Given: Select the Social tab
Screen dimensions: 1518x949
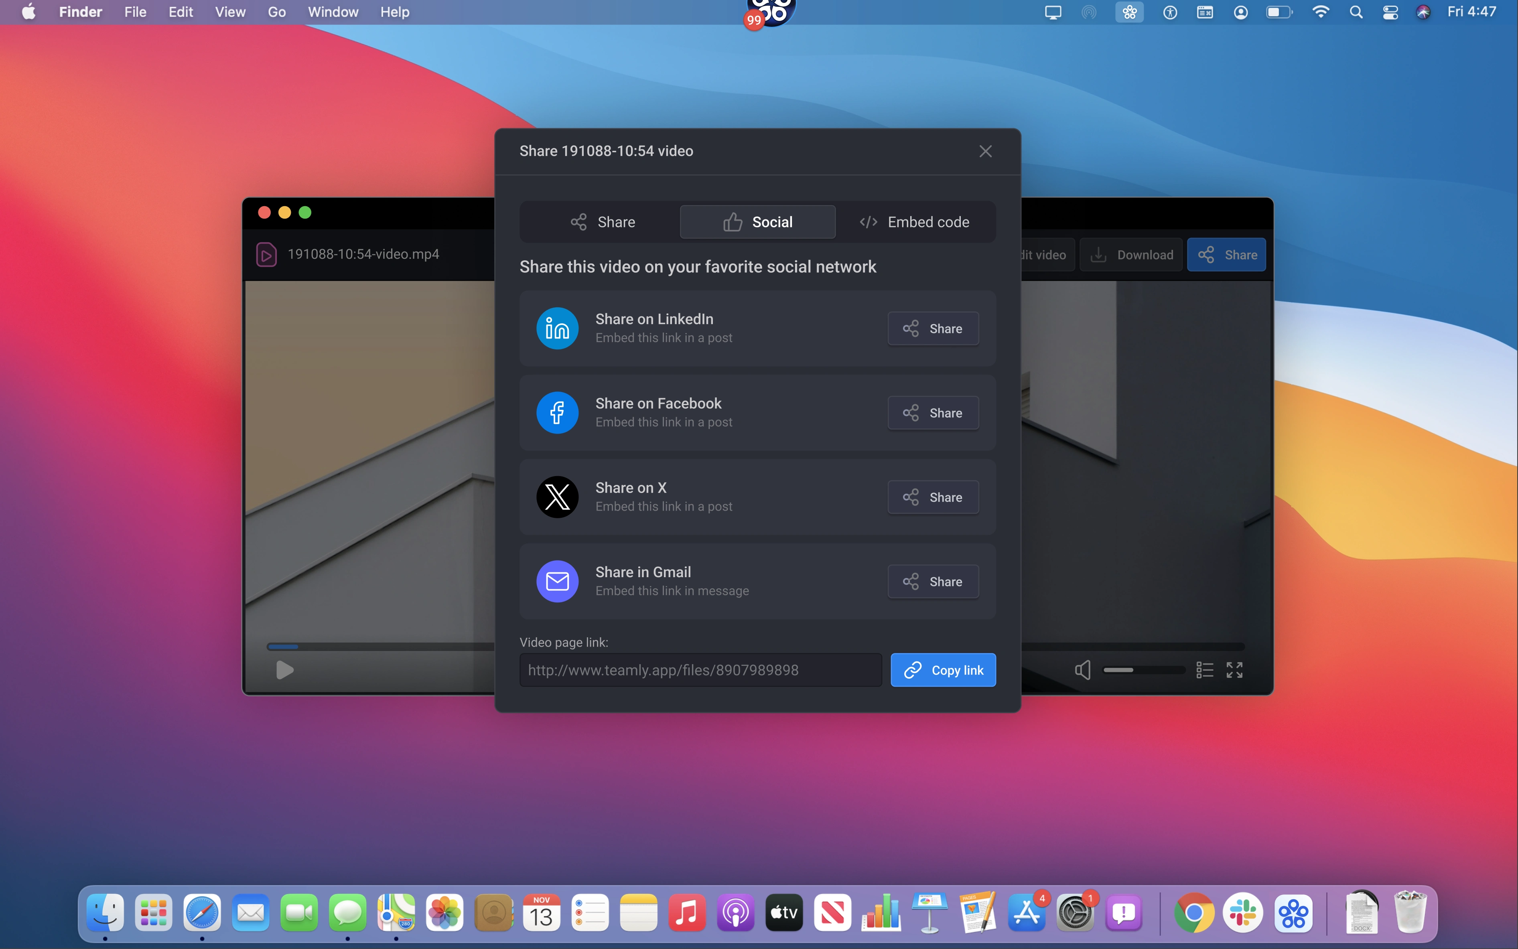Looking at the screenshot, I should pyautogui.click(x=758, y=221).
